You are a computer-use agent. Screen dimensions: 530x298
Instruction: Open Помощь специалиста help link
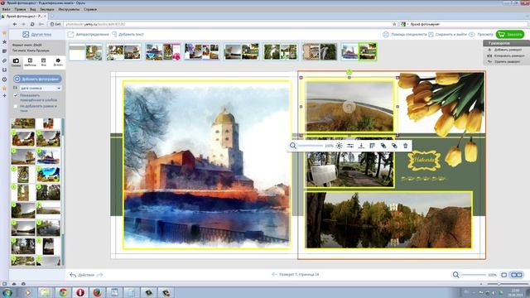(405, 35)
